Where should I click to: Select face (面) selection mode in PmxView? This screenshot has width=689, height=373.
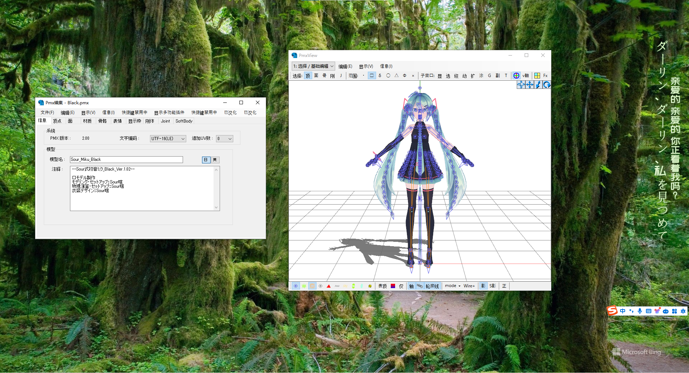click(316, 76)
